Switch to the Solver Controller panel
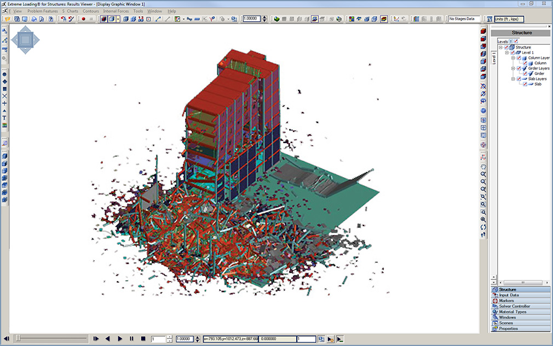This screenshot has width=553, height=346. pos(515,306)
